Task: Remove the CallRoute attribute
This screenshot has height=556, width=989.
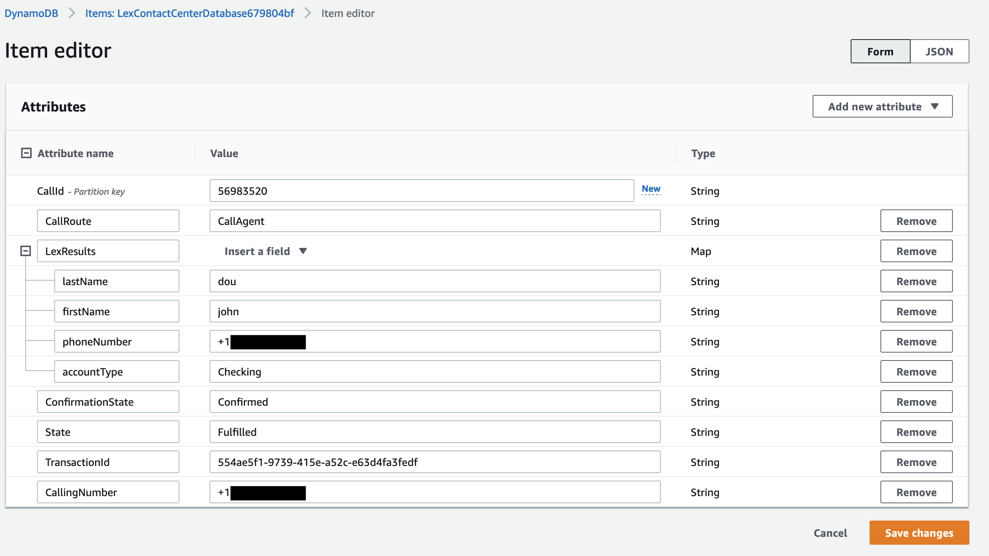Action: (916, 221)
